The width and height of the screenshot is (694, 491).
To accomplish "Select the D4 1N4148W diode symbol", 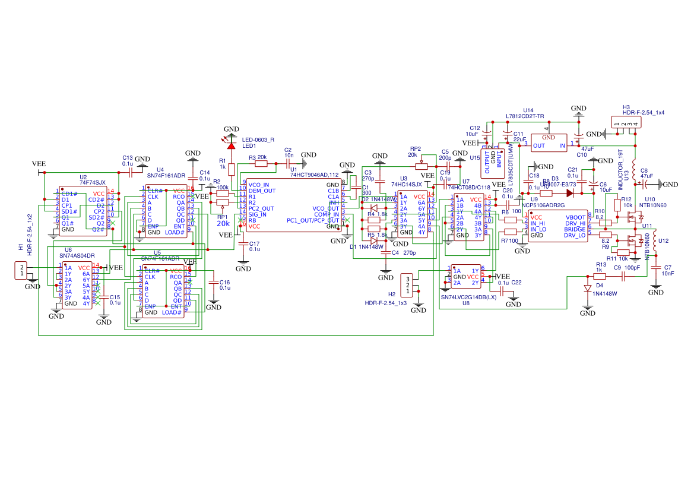I will point(587,288).
